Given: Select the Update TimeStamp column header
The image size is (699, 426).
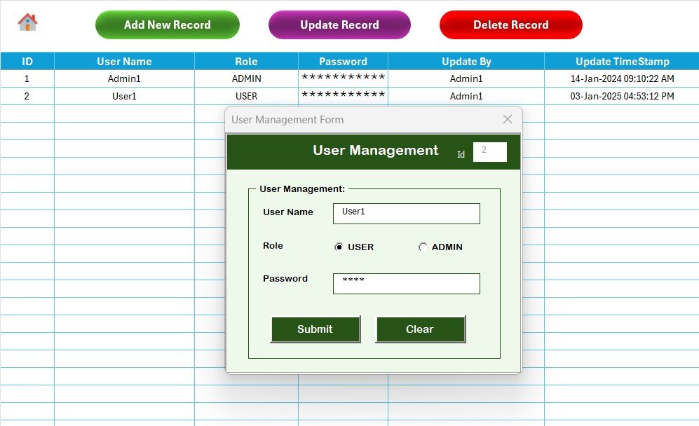Looking at the screenshot, I should click(623, 61).
